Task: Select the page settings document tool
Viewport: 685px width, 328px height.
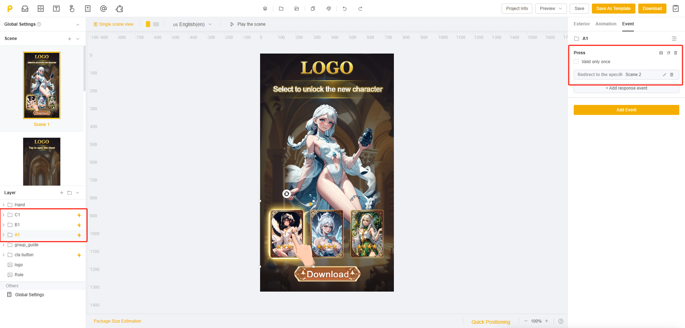Action: coord(88,9)
